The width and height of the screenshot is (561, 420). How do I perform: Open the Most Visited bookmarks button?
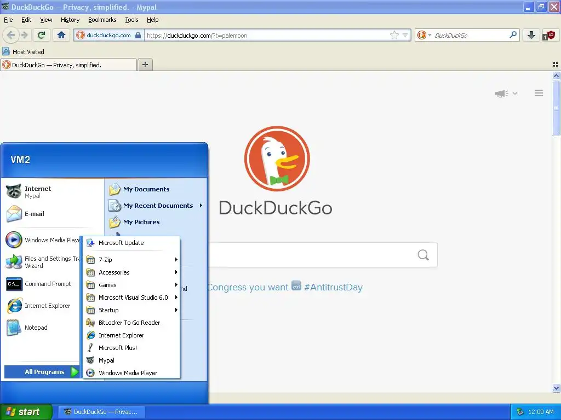coord(23,52)
